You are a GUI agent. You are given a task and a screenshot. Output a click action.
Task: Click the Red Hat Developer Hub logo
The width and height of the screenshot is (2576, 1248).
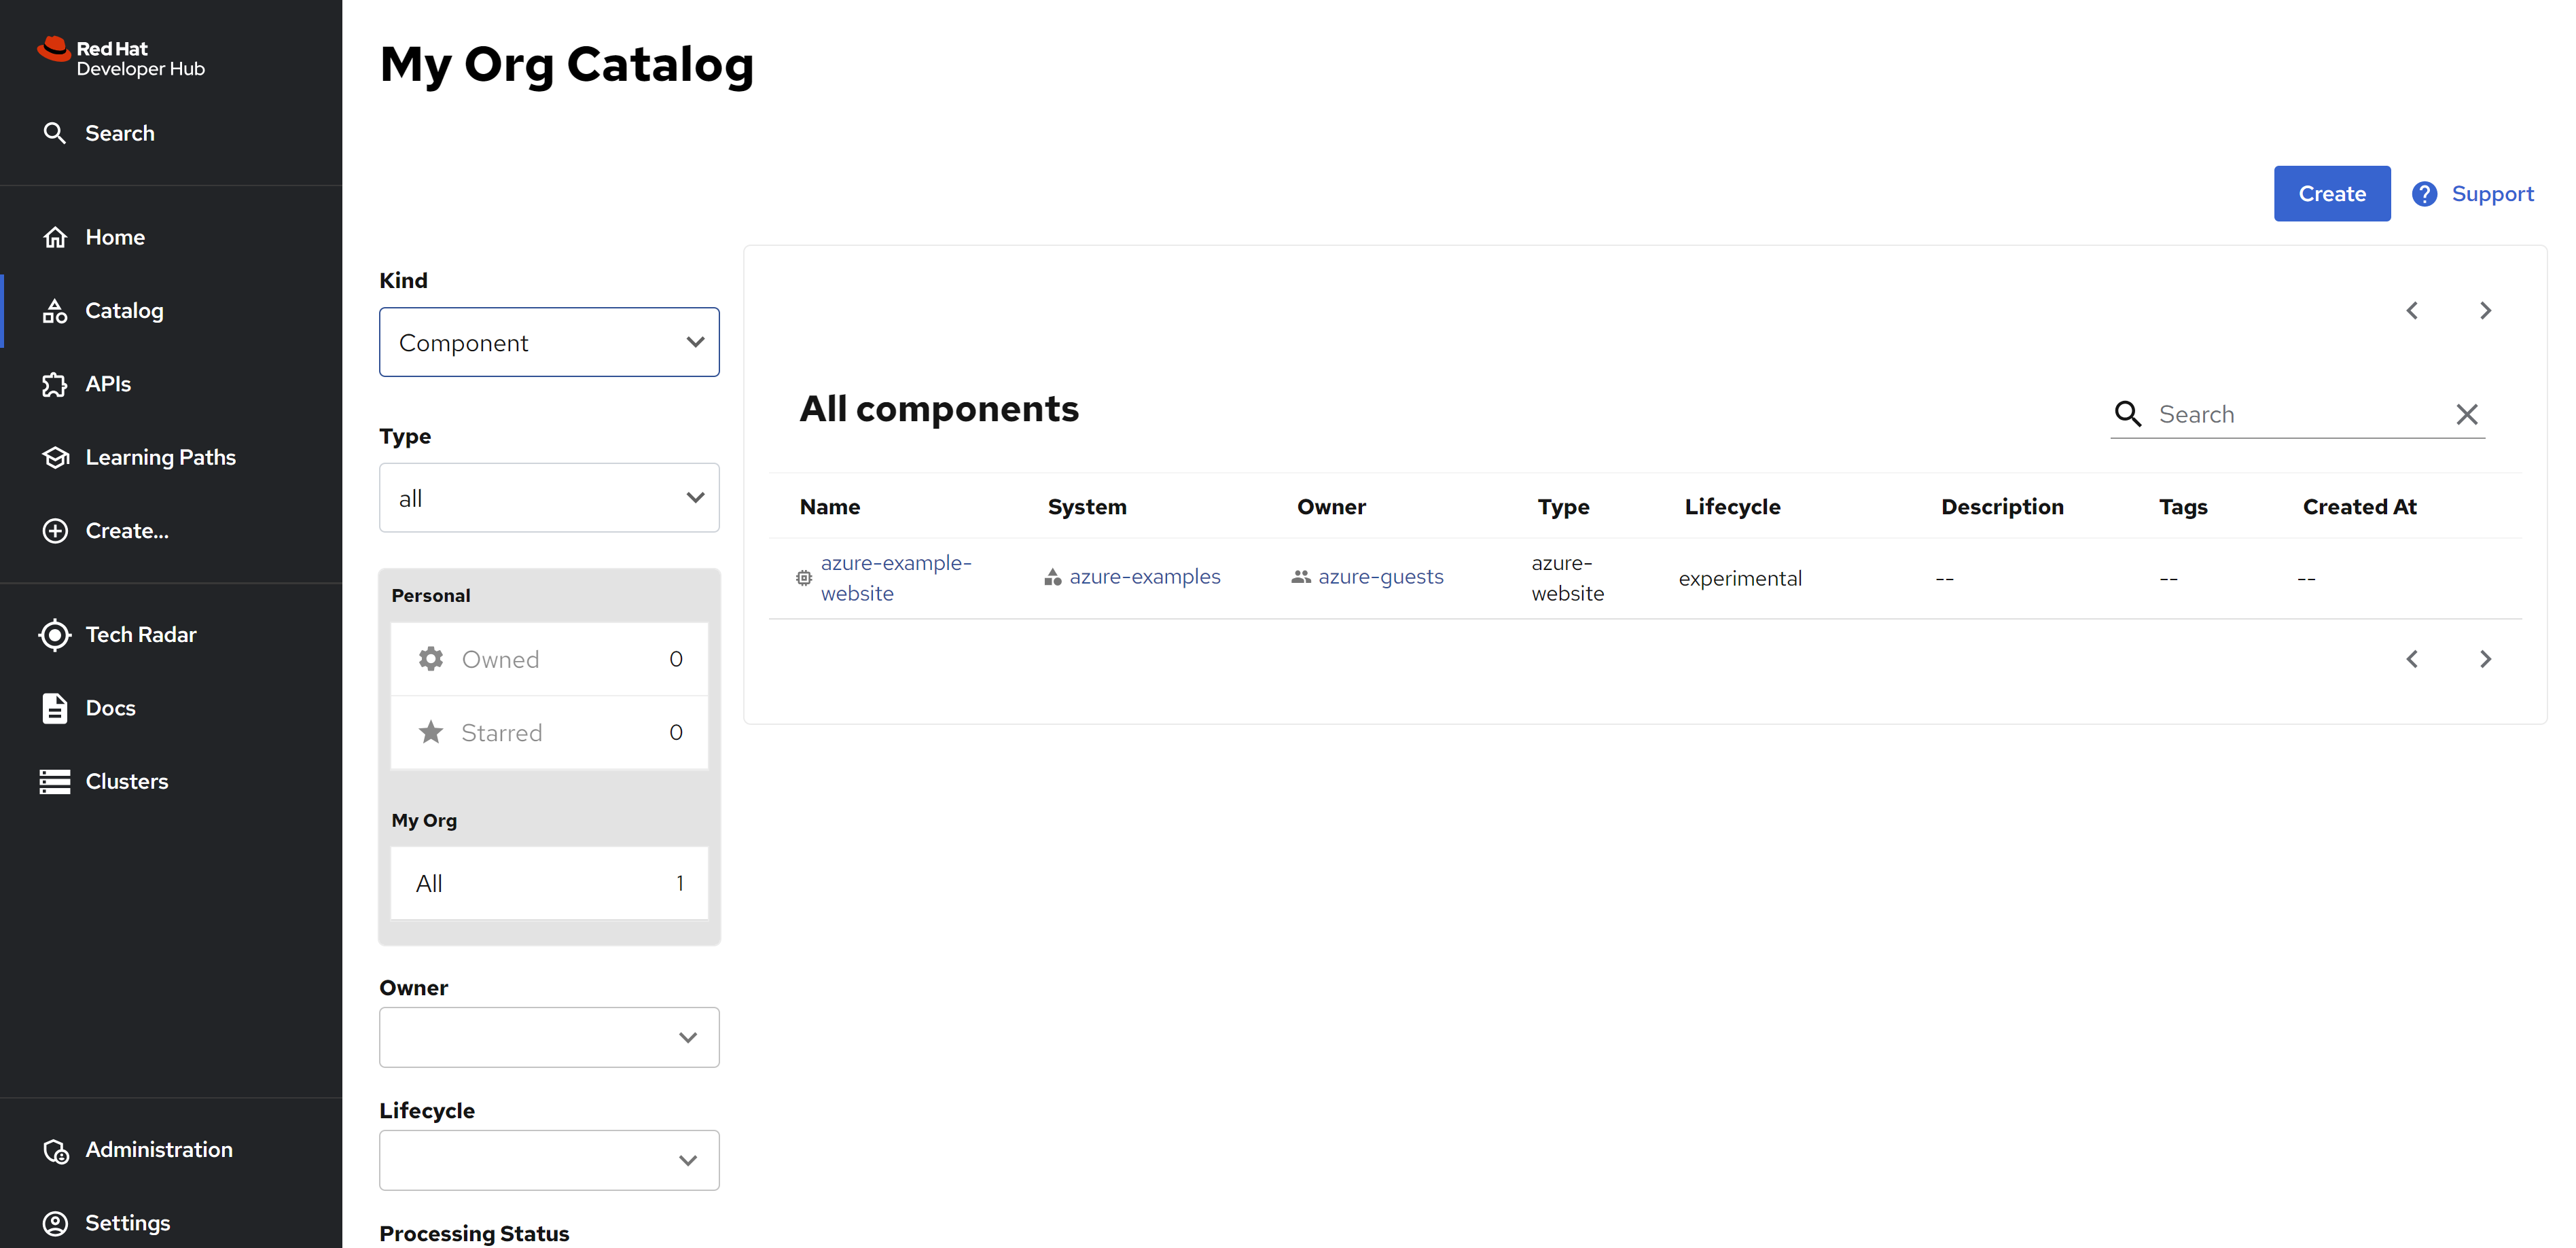(x=121, y=58)
